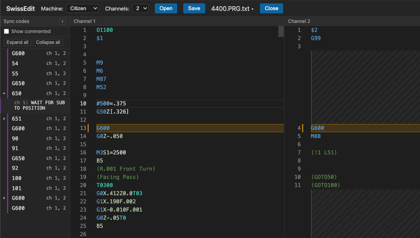
Task: Click the G99 line in Channel 2
Action: click(316, 38)
